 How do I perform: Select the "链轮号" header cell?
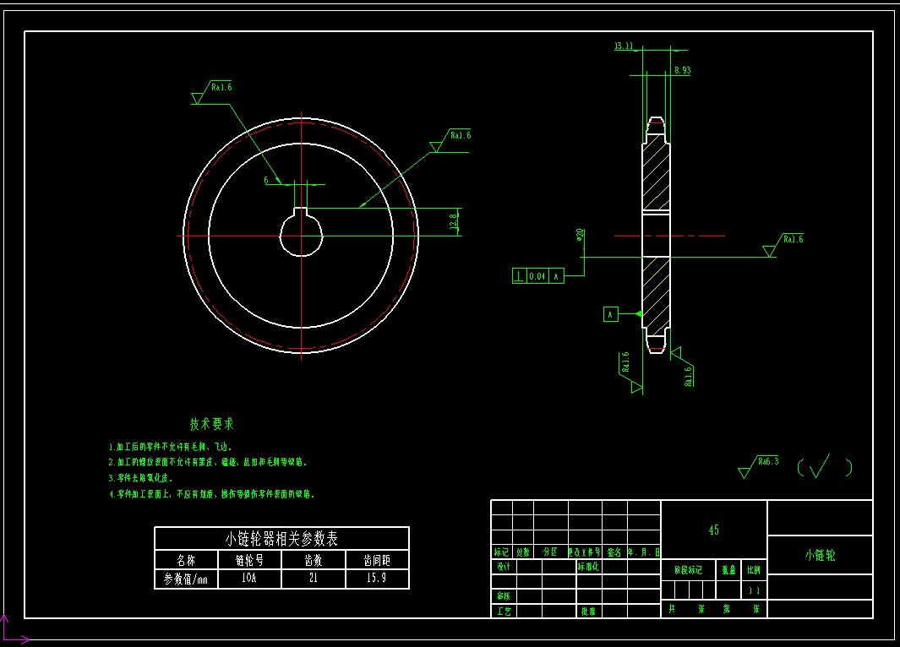pos(249,560)
